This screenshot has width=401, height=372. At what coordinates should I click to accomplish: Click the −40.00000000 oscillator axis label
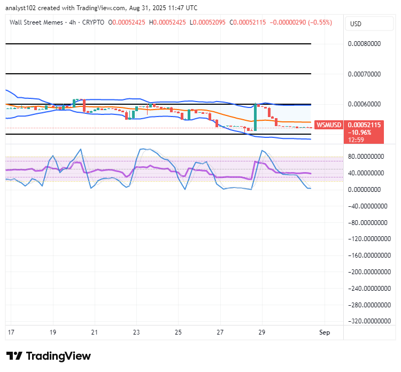coord(367,206)
